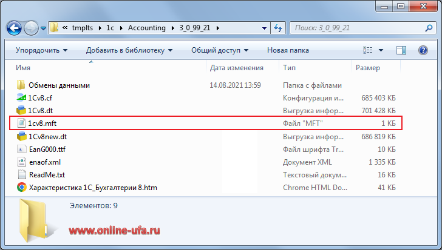Screen dimensions: 442x250
Task: Click the folder icon in address bar
Action: click(54, 27)
